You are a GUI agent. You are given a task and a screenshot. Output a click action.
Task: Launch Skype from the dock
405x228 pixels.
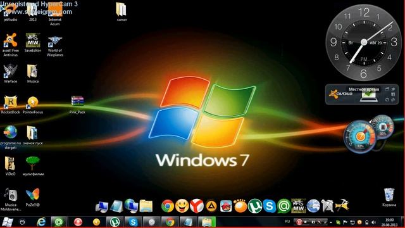click(270, 206)
